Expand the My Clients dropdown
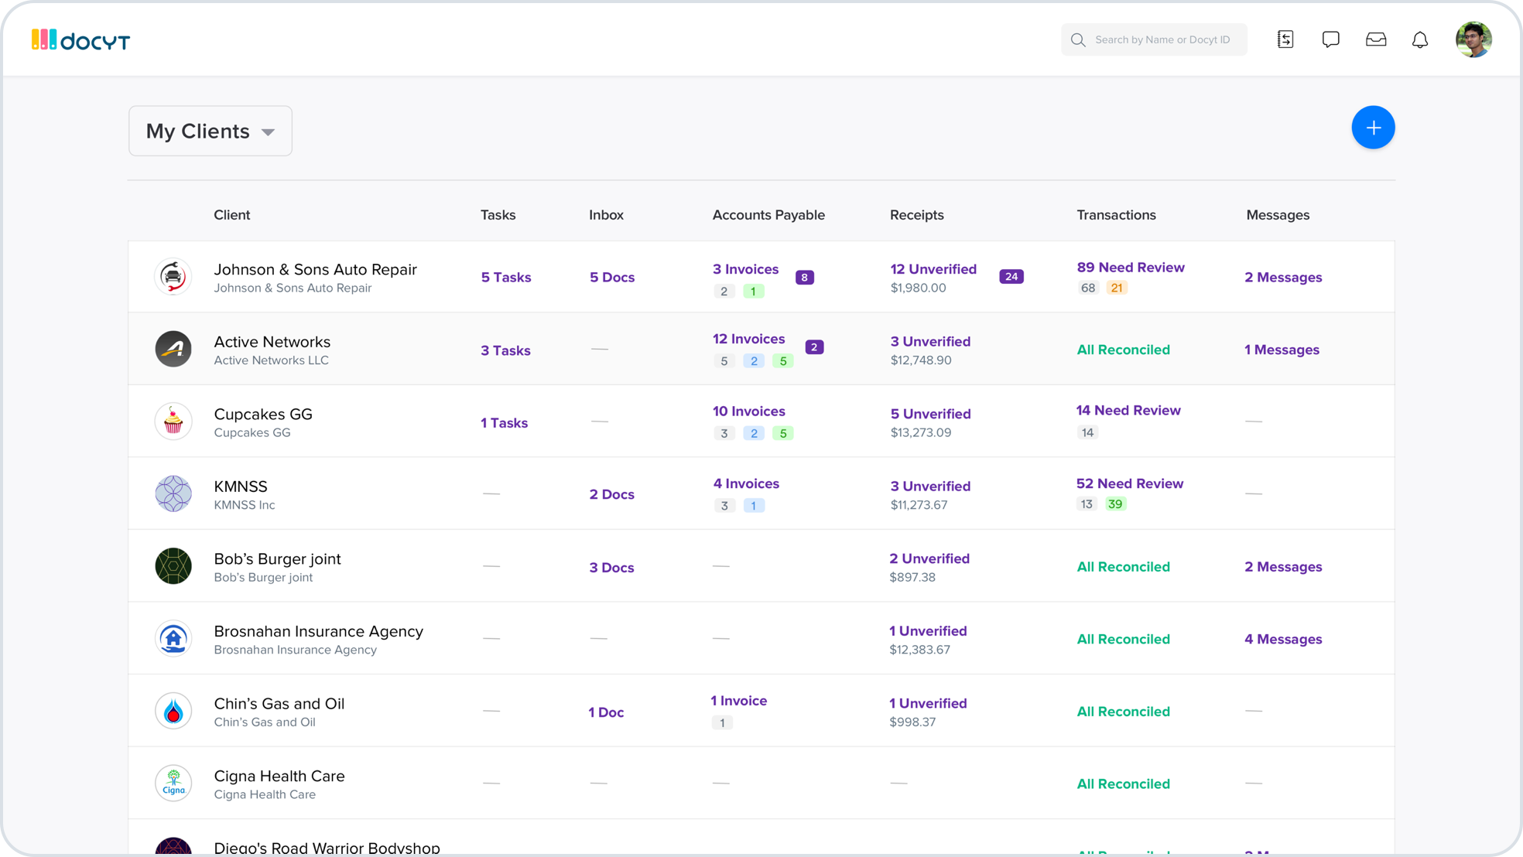This screenshot has height=857, width=1523. (x=210, y=131)
